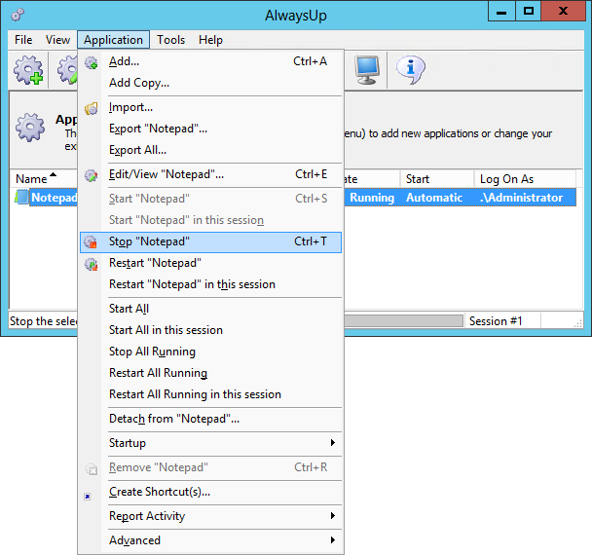Click the .\Administrator cell
This screenshot has width=592, height=556.
521,198
